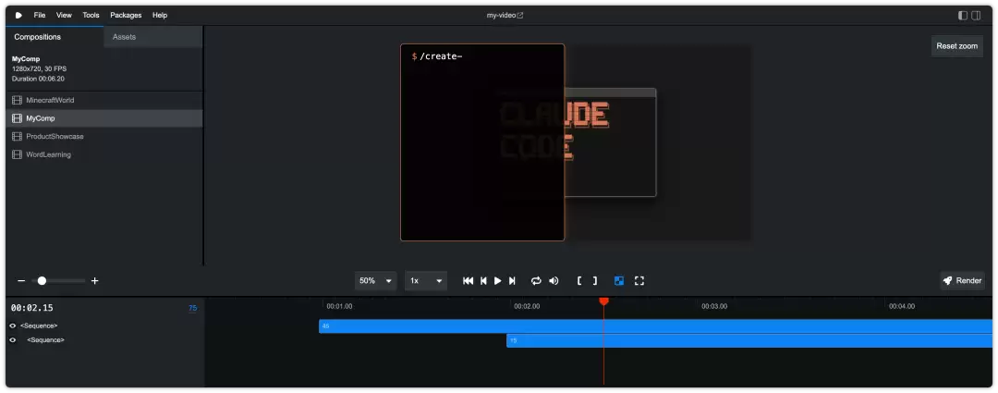
Task: Click the timeline zoom slider handle
Action: (42, 281)
